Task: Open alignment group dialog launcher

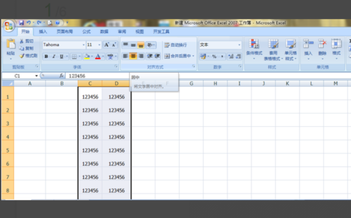Action: (x=194, y=66)
